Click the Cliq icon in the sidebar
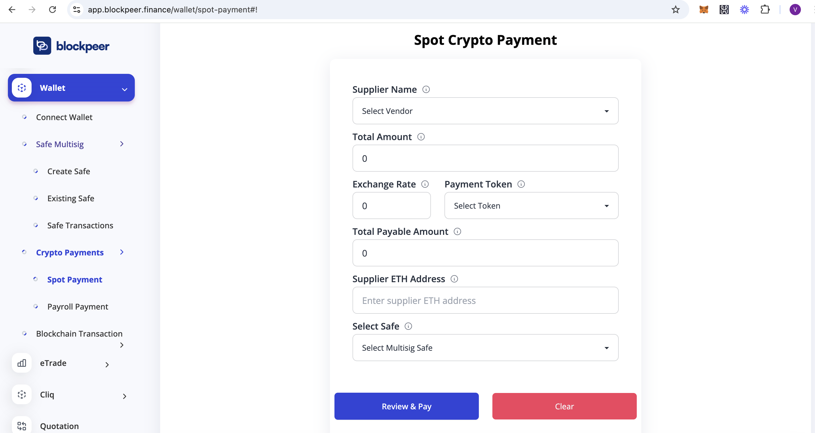 (21, 394)
